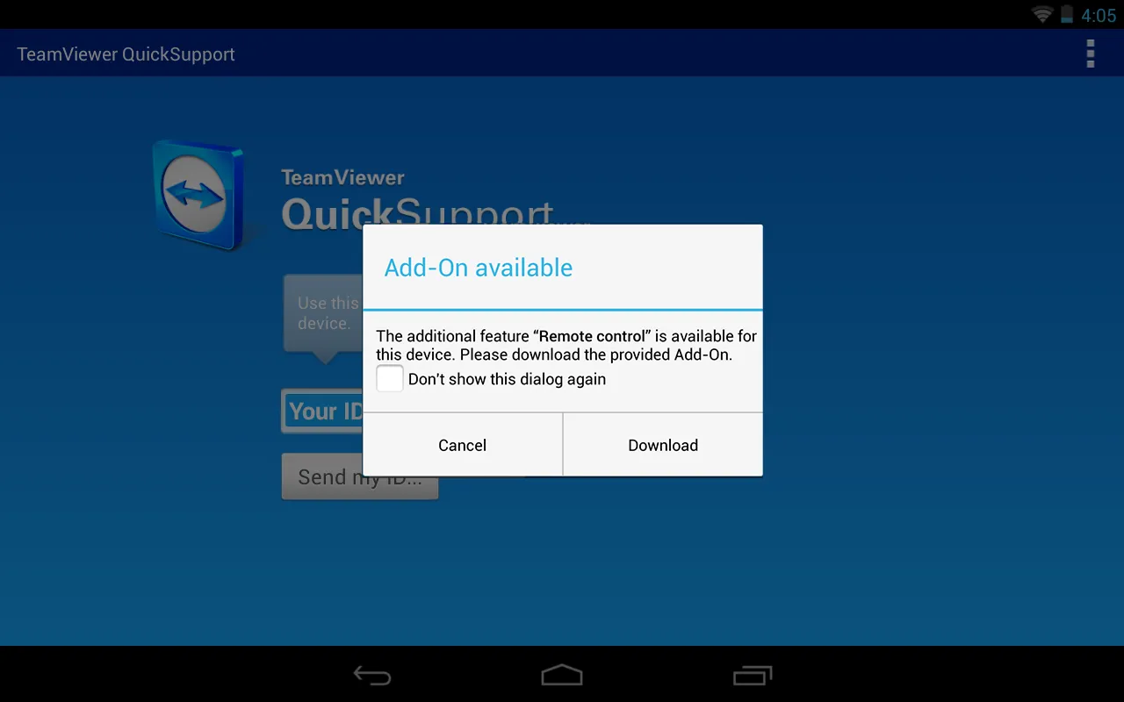Image resolution: width=1124 pixels, height=702 pixels.
Task: Enable the Don't show this dialog checkbox
Action: click(390, 379)
